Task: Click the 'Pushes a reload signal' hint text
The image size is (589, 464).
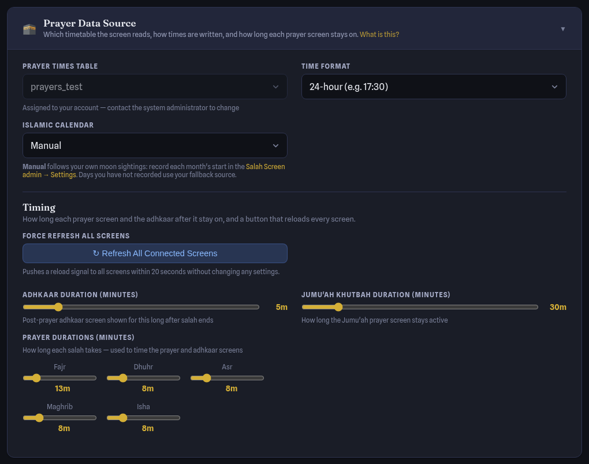Action: click(151, 271)
